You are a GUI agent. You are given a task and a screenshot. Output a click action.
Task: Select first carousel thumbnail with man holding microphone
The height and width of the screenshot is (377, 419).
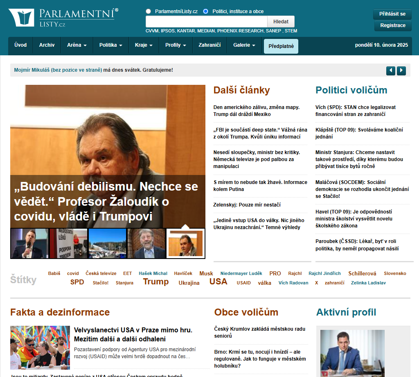29,243
